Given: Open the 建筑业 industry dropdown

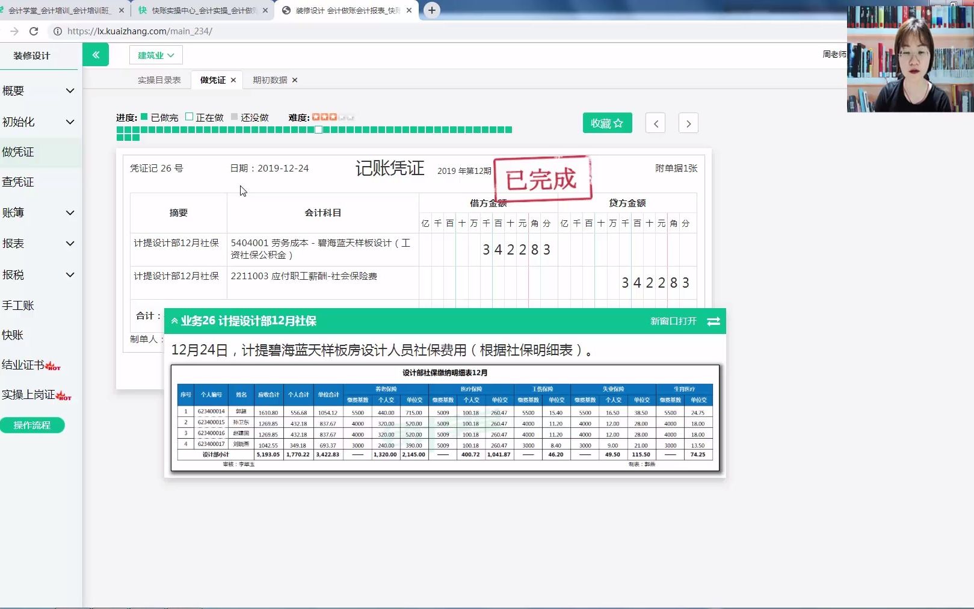Looking at the screenshot, I should 155,55.
